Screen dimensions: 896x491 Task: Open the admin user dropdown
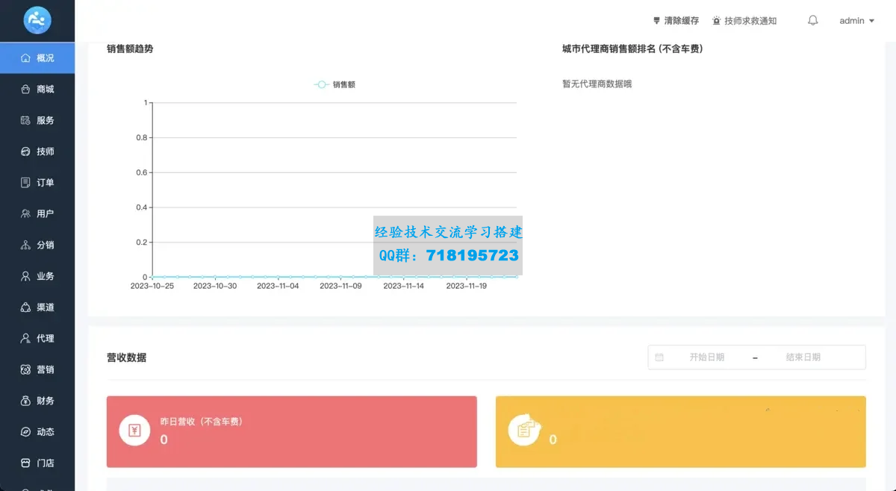tap(856, 21)
